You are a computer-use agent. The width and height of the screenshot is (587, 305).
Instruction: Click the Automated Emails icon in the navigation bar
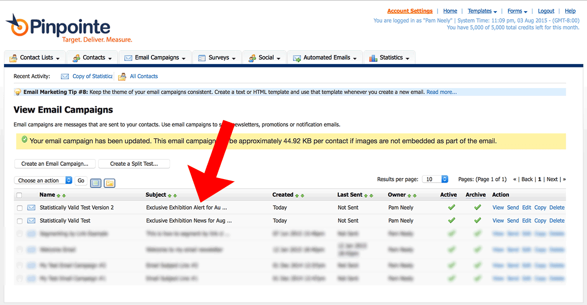click(x=297, y=58)
